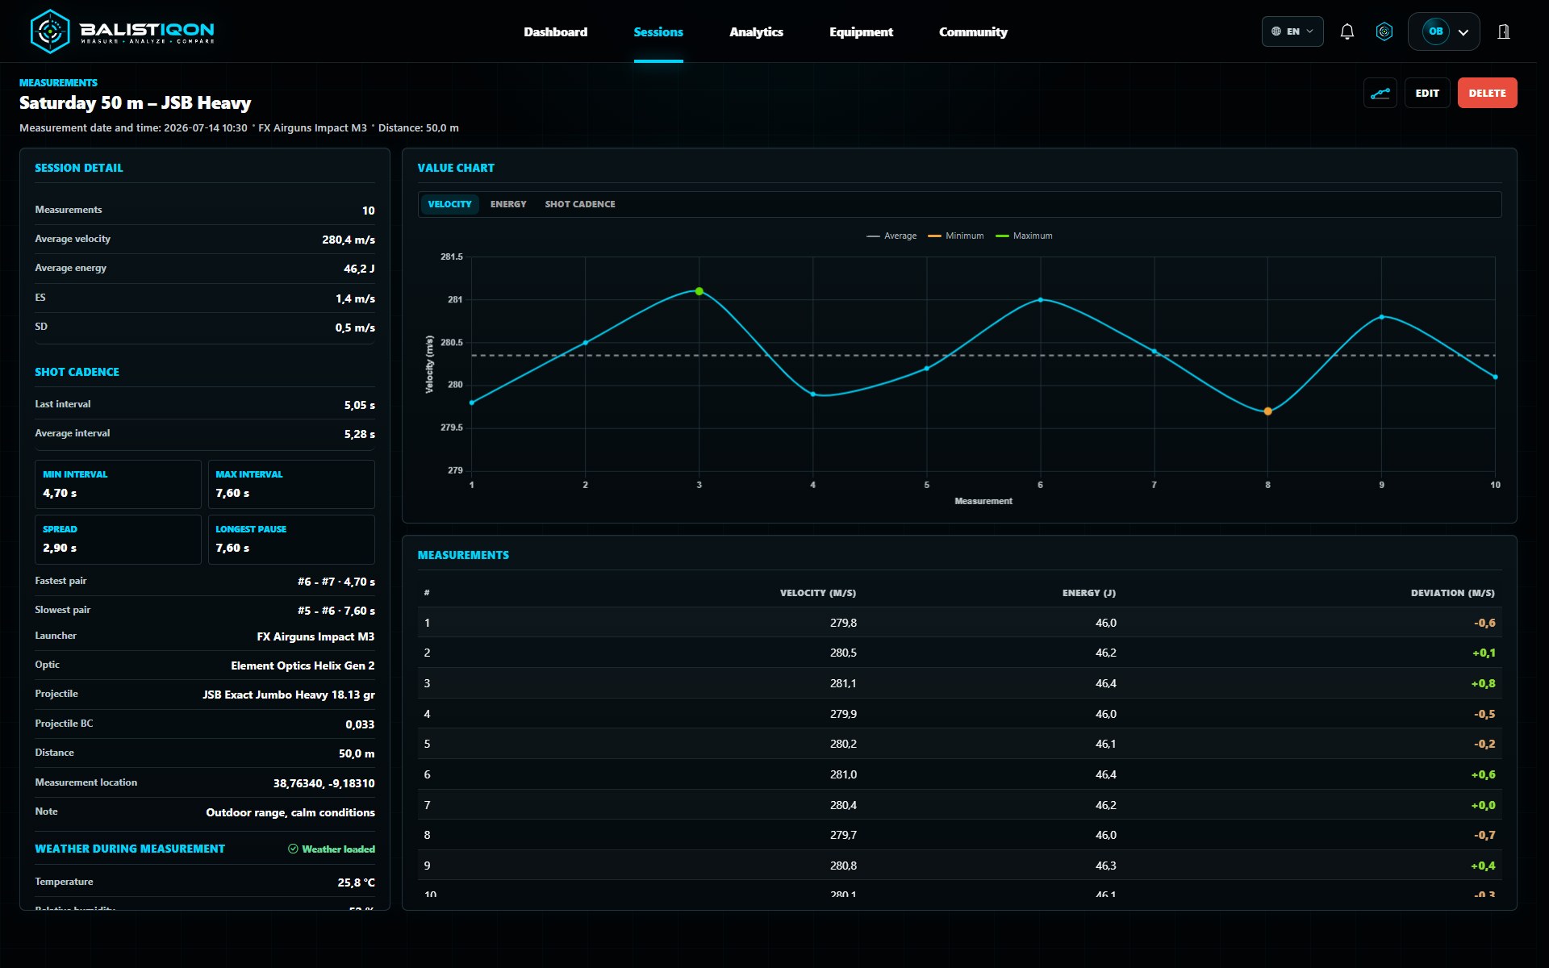Click the Distance value 50,0 m
1549x968 pixels.
pyautogui.click(x=357, y=753)
